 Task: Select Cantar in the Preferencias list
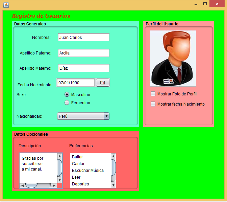pyautogui.click(x=91, y=163)
